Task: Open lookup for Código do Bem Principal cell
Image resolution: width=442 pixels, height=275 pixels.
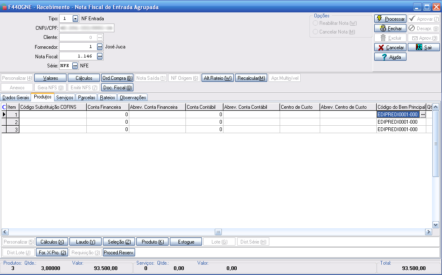Action: (x=423, y=115)
